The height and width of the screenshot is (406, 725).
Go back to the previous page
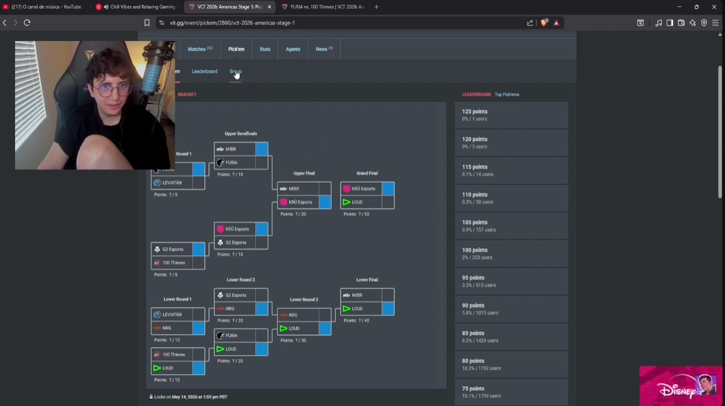point(5,22)
